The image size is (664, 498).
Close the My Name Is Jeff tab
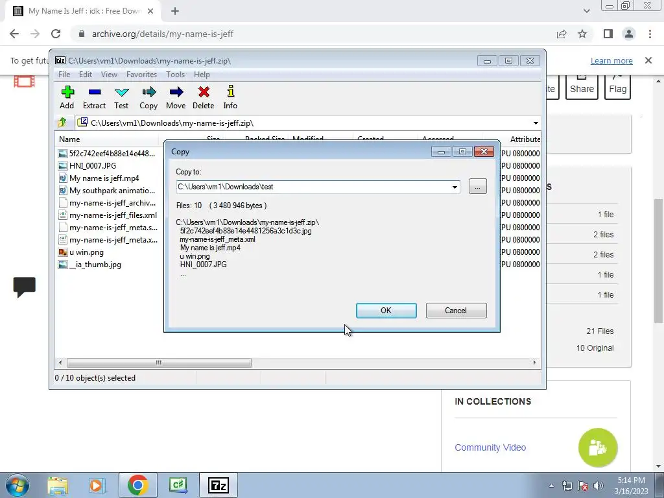coord(150,11)
